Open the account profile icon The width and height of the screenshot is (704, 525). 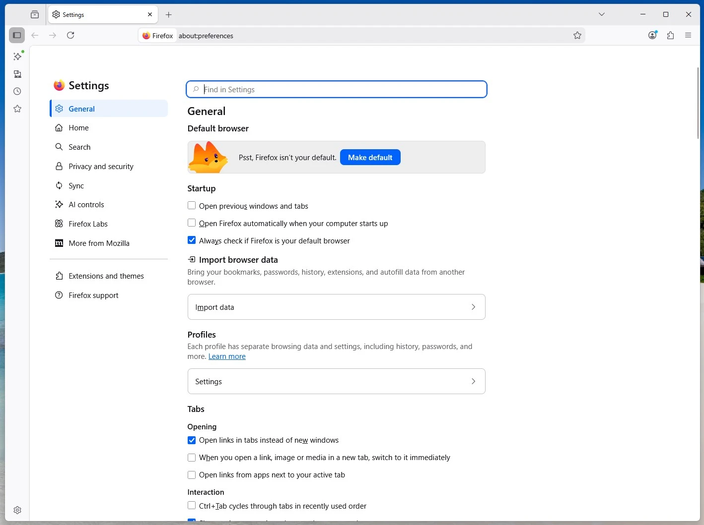pos(652,35)
